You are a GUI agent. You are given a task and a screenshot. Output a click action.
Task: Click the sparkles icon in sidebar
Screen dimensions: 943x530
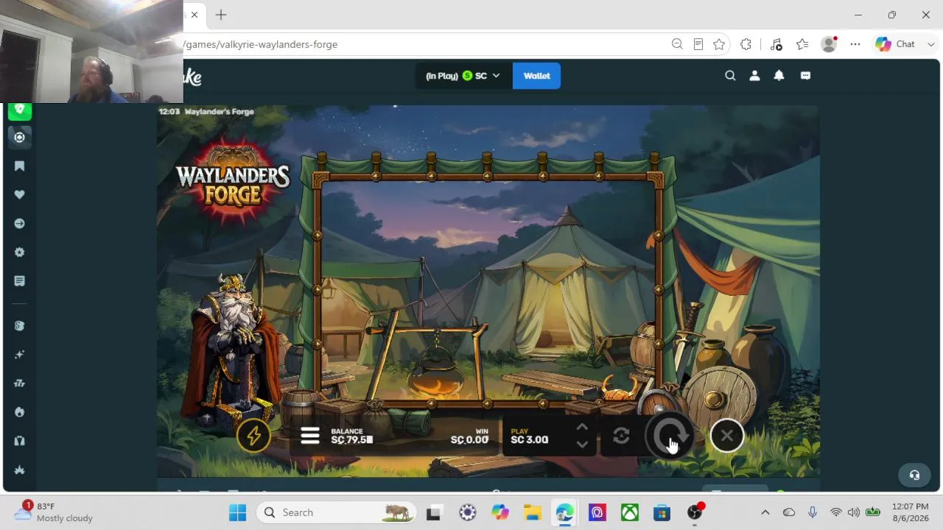click(20, 355)
